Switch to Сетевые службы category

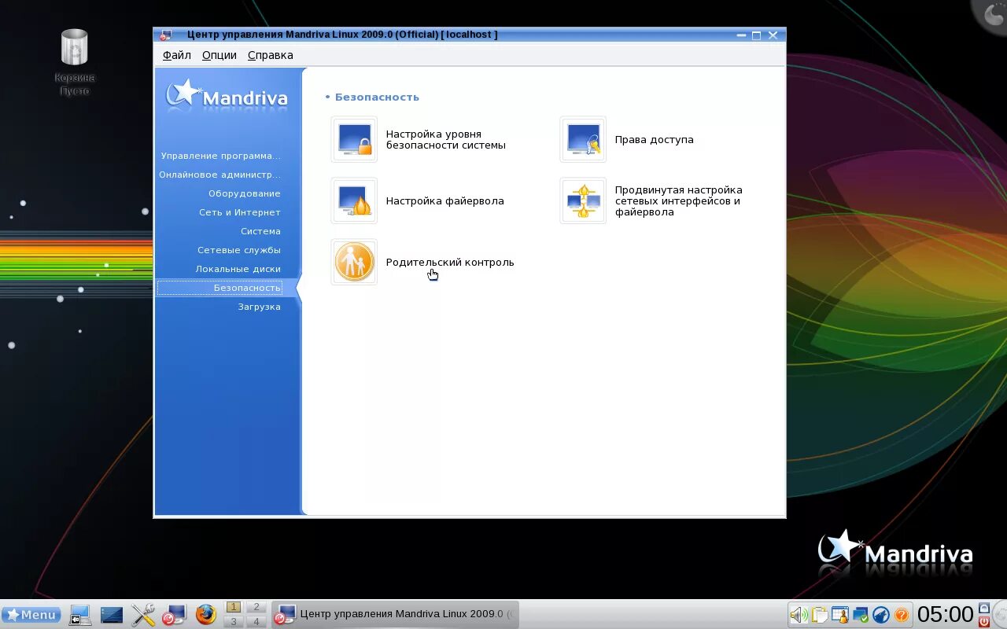click(238, 250)
